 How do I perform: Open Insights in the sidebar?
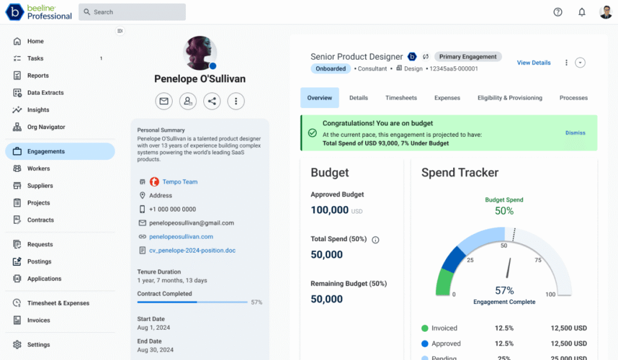click(38, 110)
